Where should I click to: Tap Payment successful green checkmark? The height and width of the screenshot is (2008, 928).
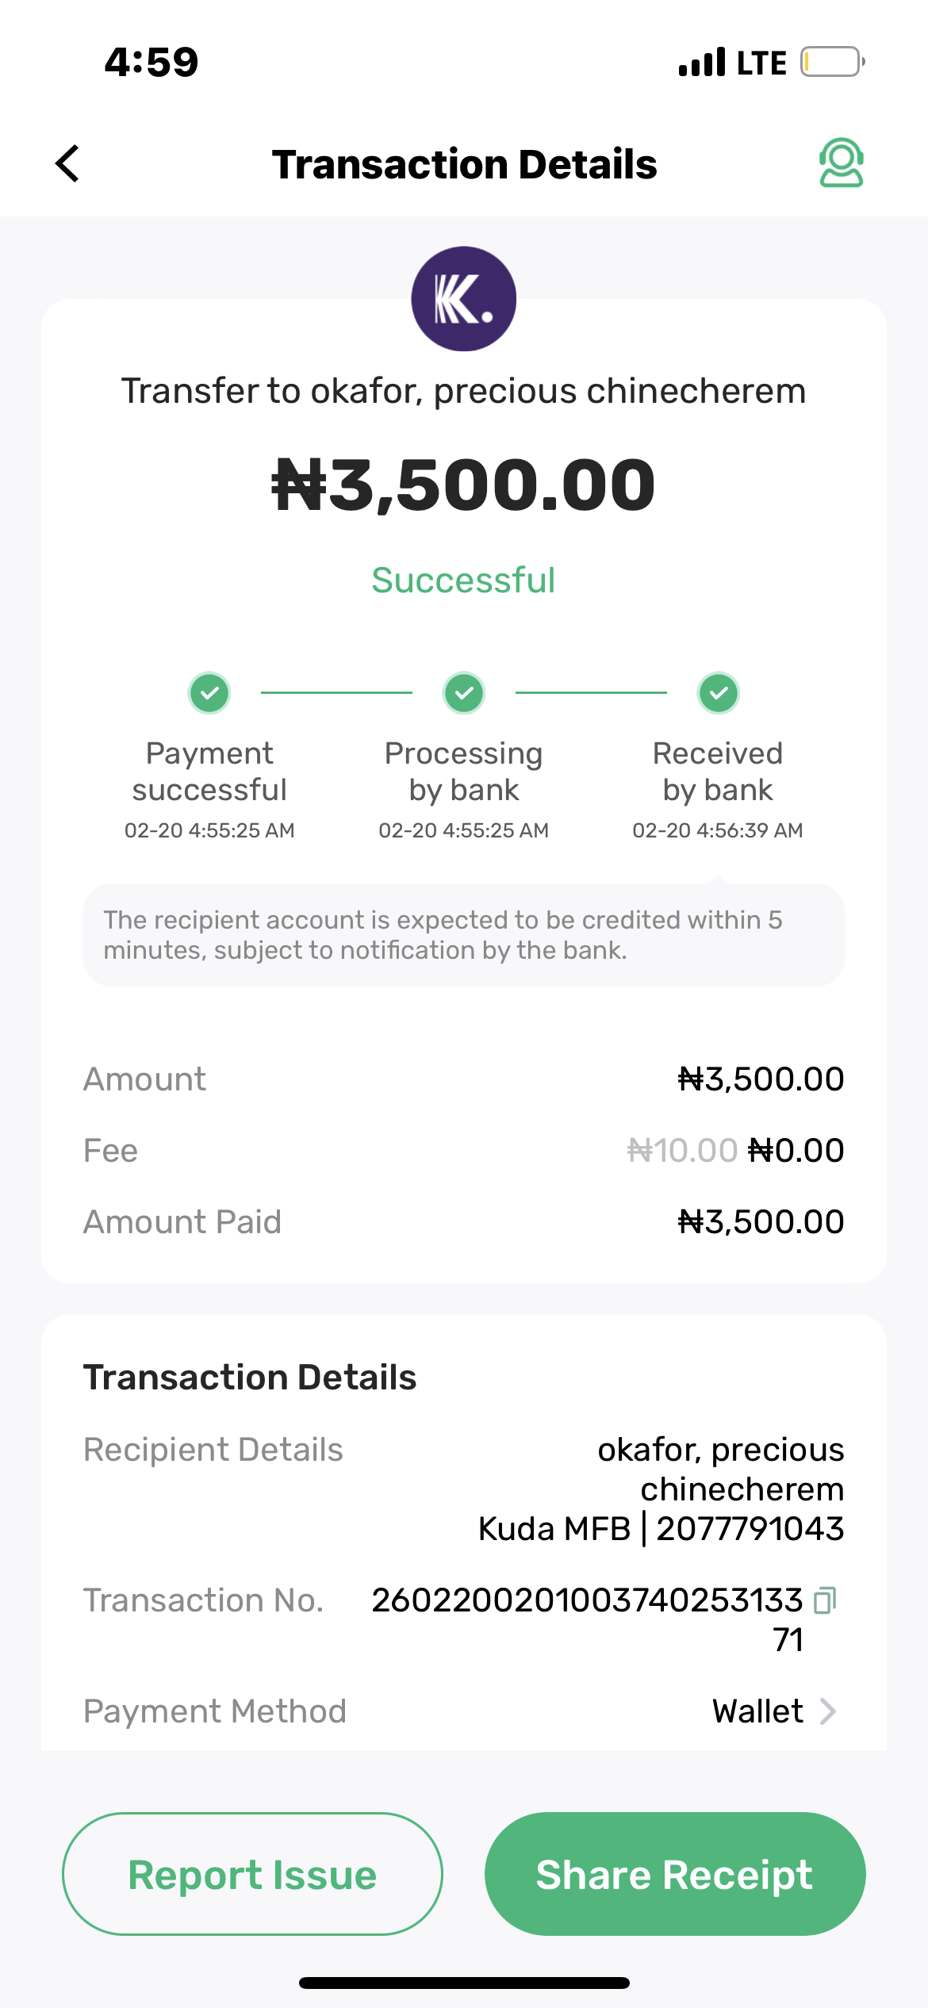click(x=209, y=693)
